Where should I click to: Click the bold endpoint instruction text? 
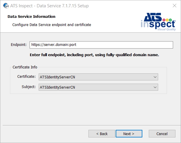[94, 55]
